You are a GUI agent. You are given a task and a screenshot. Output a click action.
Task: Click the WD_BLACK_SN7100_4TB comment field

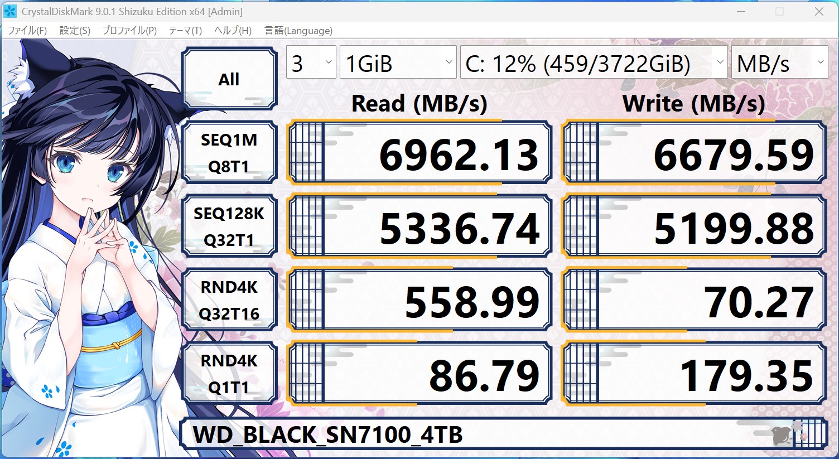pos(503,434)
